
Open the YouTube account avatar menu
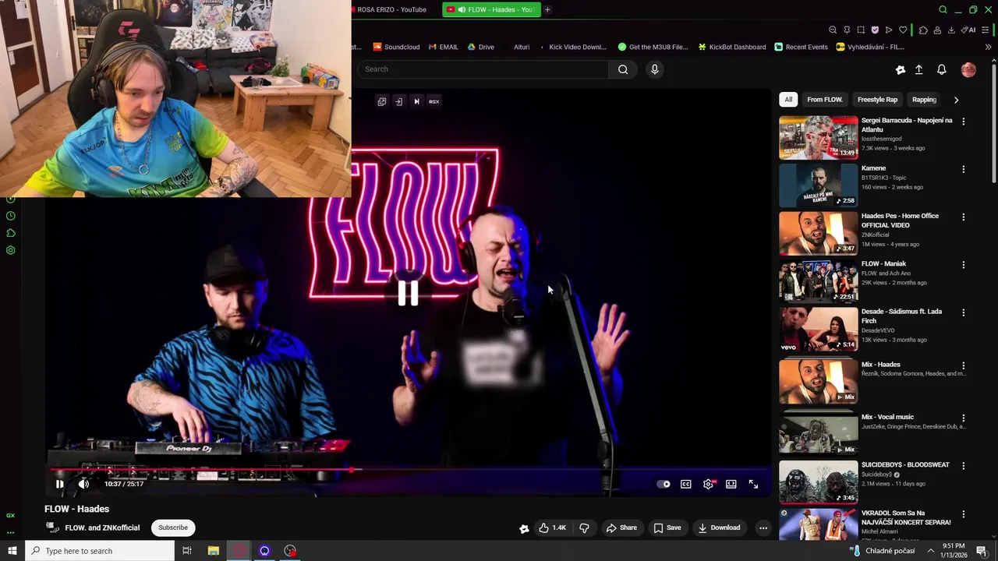click(x=968, y=69)
